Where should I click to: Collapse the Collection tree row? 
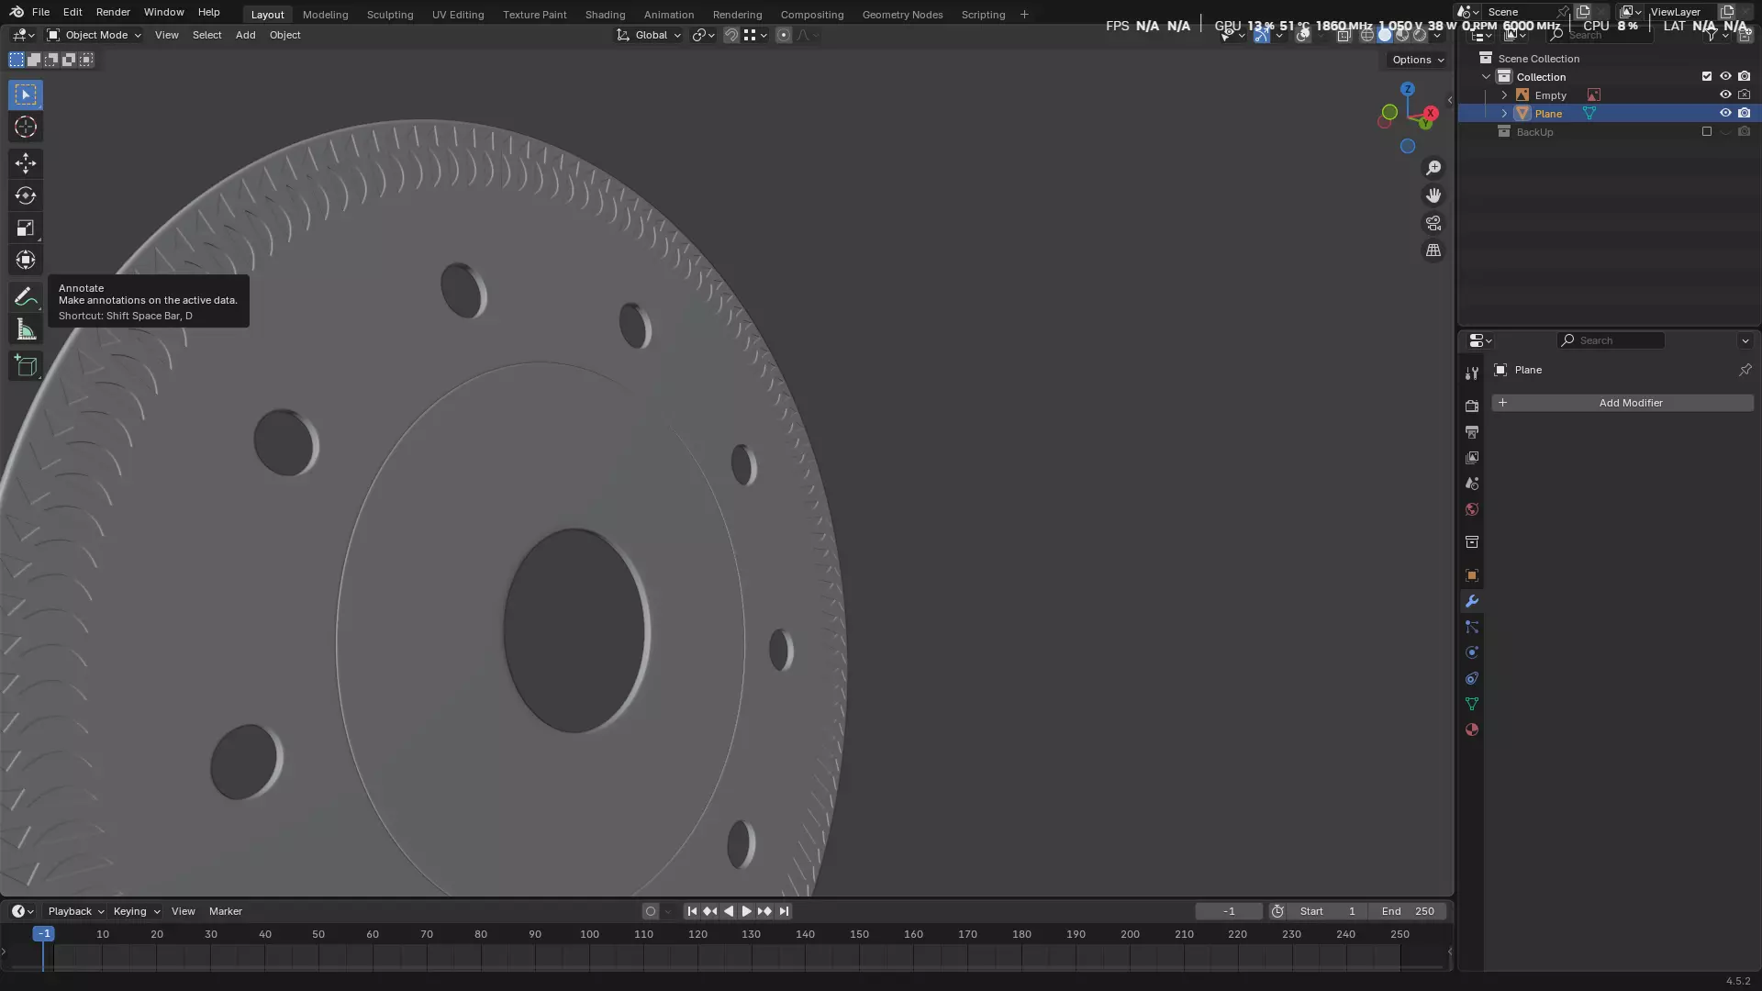1486,77
